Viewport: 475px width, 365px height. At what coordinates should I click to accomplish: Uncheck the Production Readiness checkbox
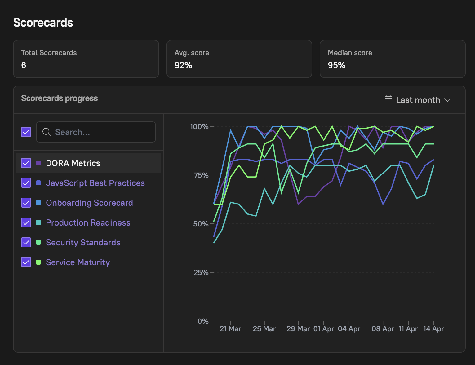click(x=26, y=222)
